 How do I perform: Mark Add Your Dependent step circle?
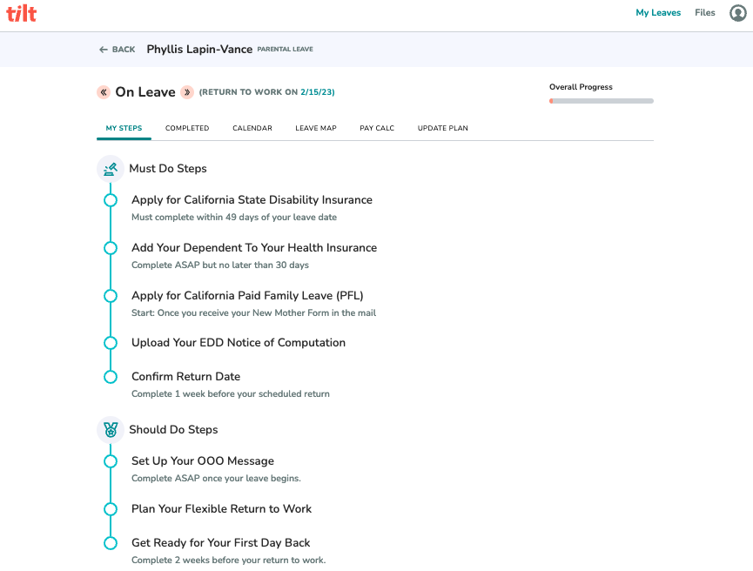[111, 248]
